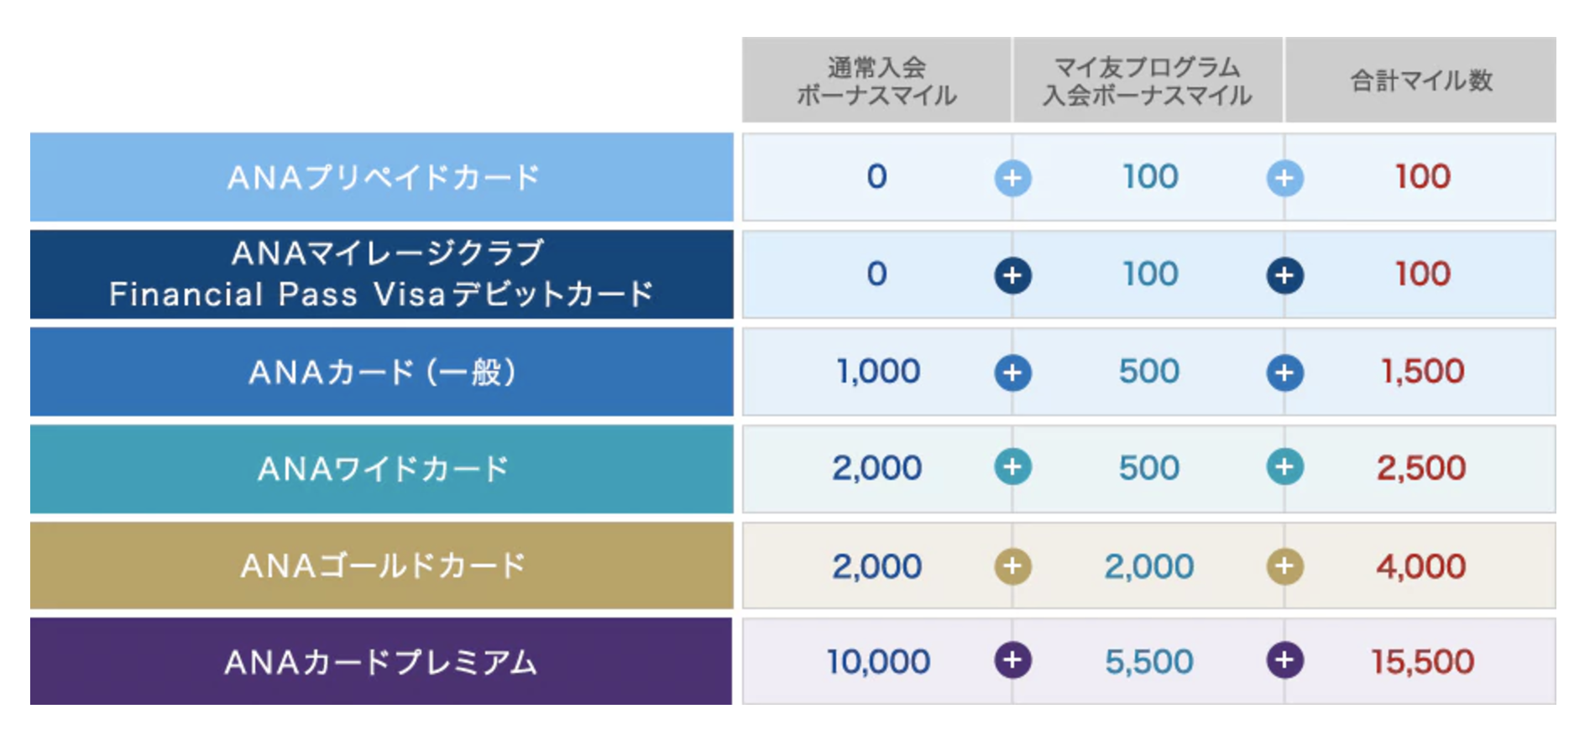The width and height of the screenshot is (1590, 735).
Task: Select the ANAマイレージクラブ Financial Pass Visaデビットカード label
Action: (382, 274)
